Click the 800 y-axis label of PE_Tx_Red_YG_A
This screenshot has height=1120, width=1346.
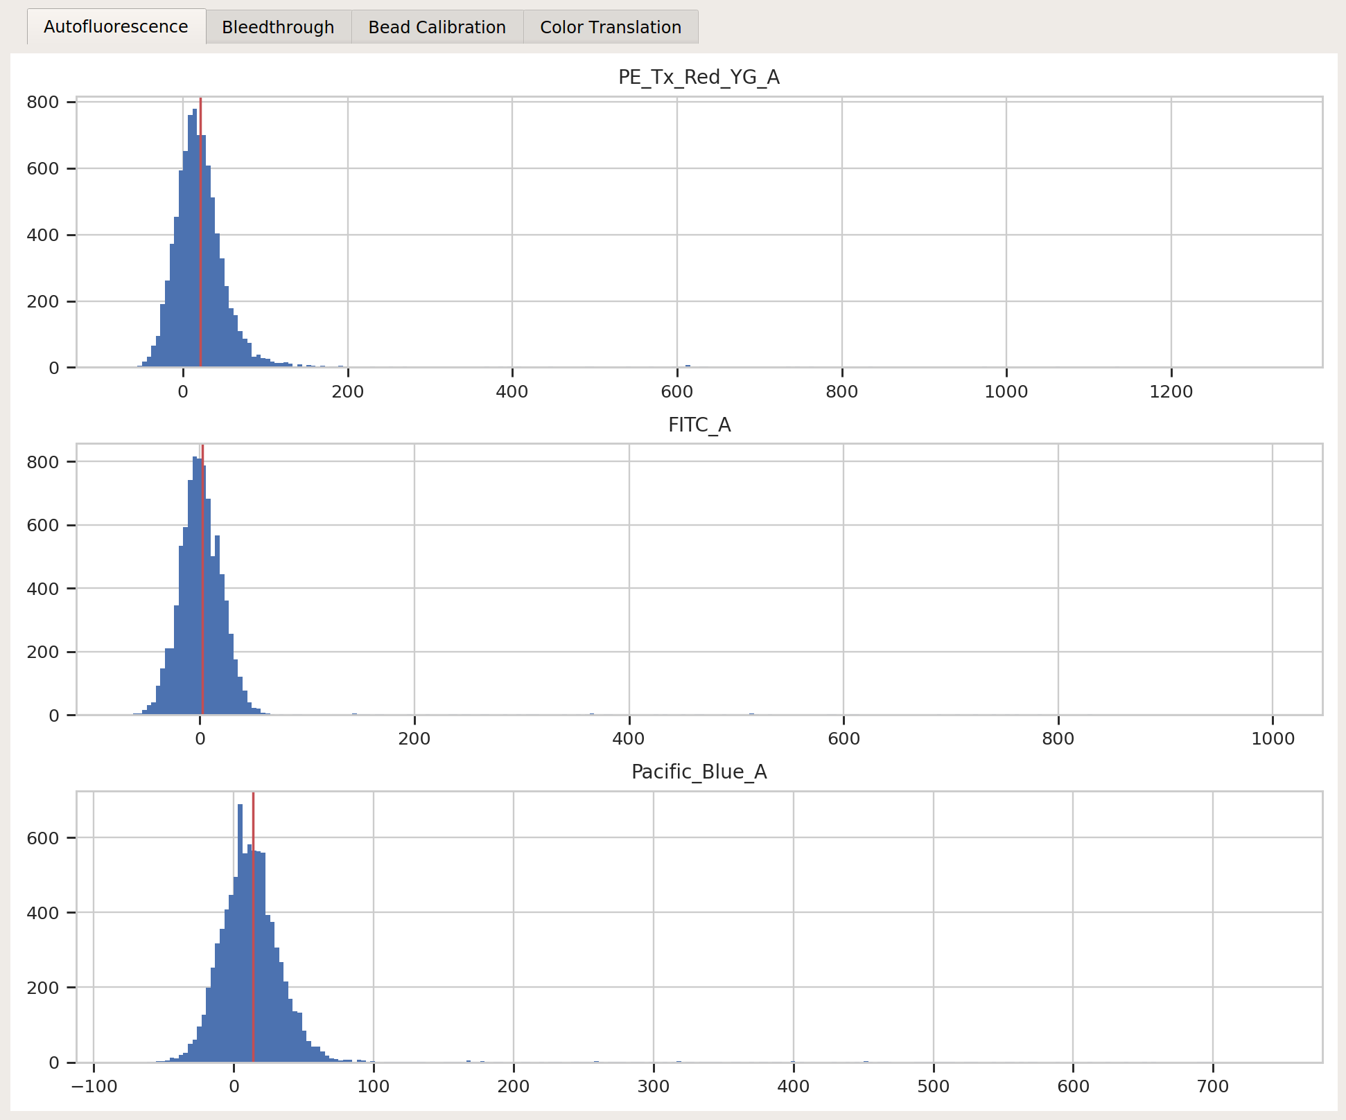(x=43, y=103)
